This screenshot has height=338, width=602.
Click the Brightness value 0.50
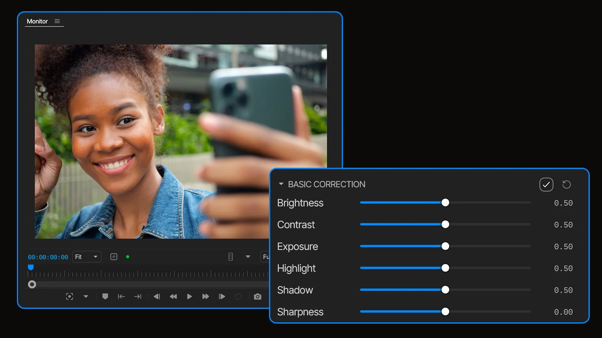coord(563,203)
